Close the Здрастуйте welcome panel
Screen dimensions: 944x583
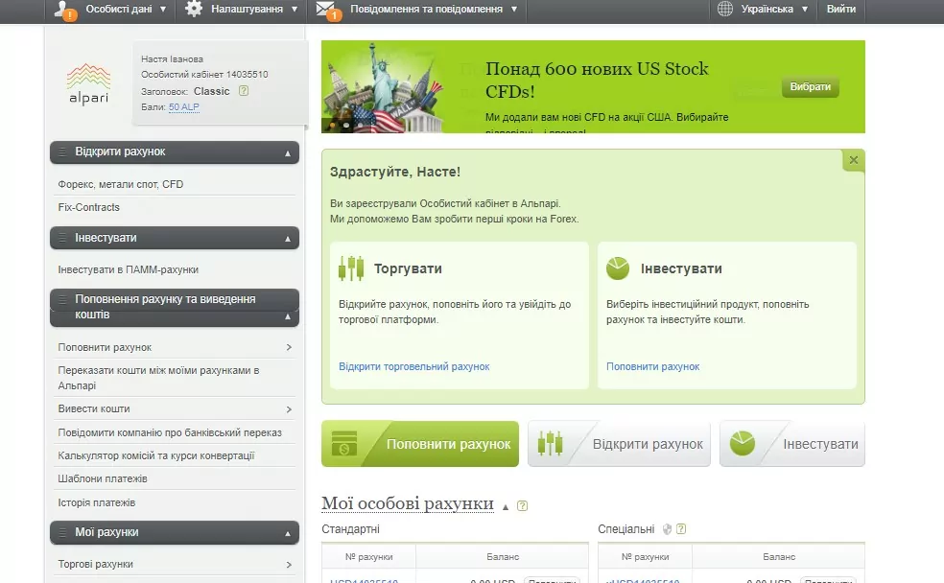point(853,160)
